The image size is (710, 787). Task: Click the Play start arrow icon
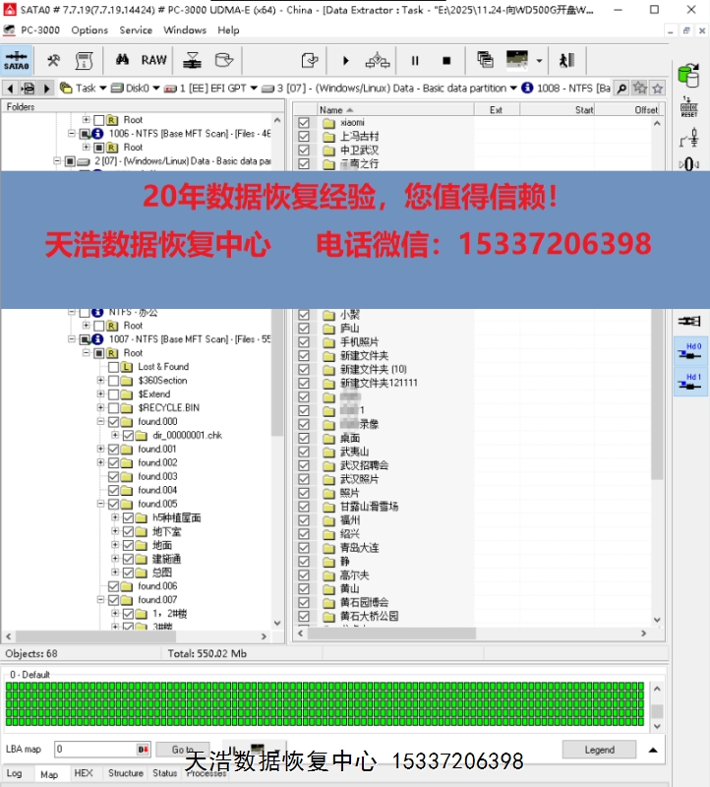point(345,60)
